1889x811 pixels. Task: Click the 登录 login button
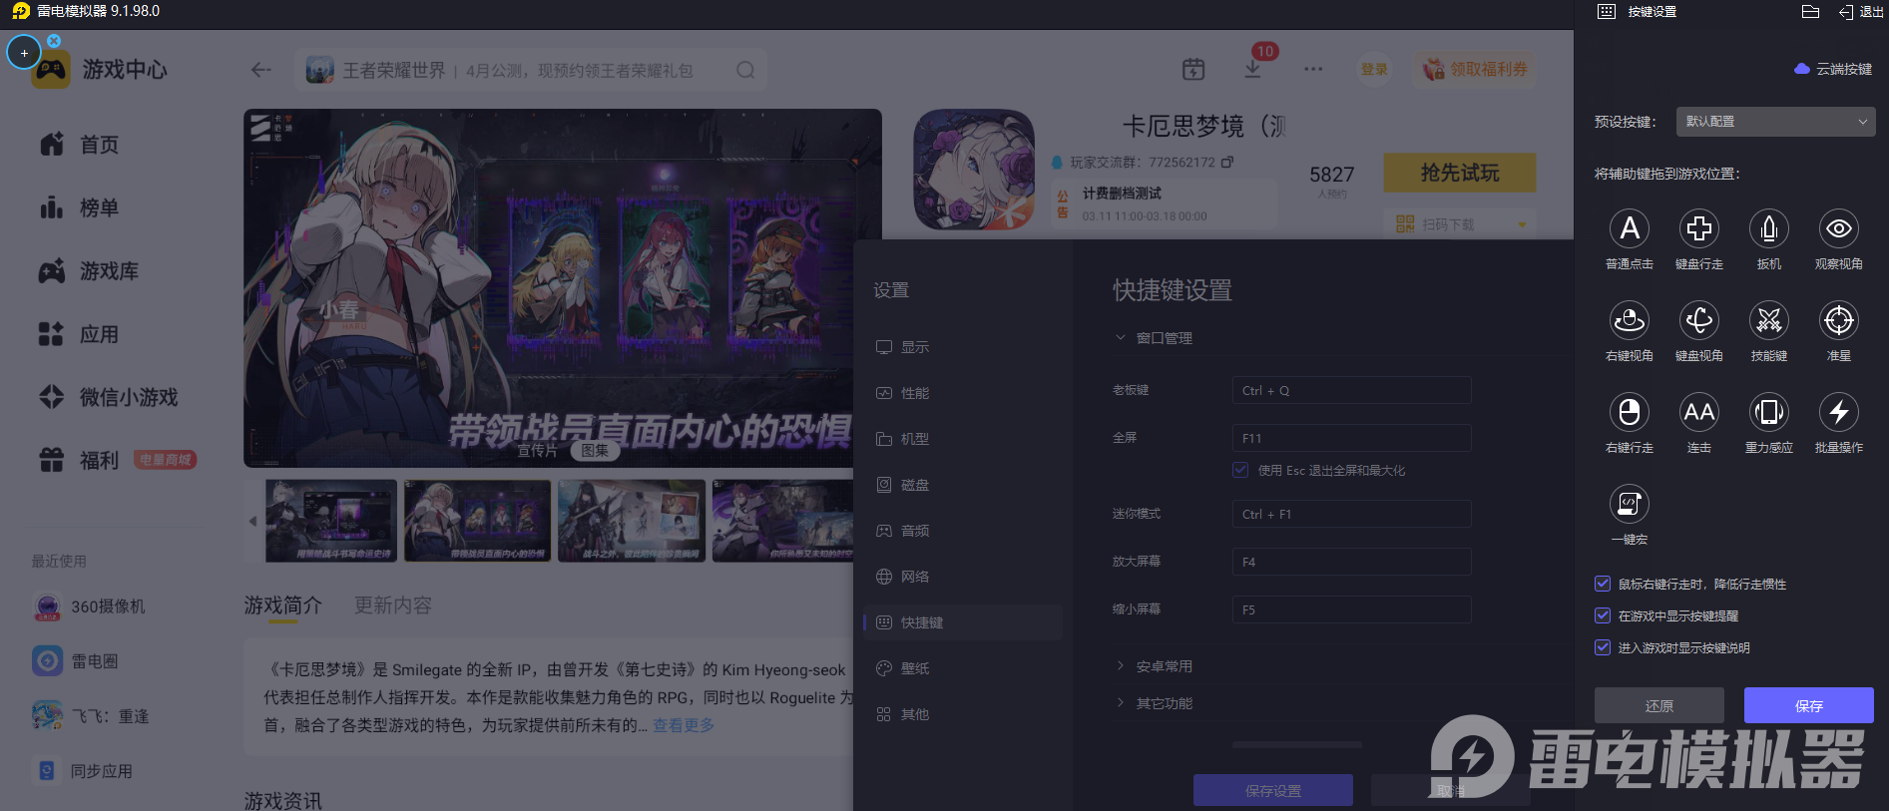click(1374, 69)
